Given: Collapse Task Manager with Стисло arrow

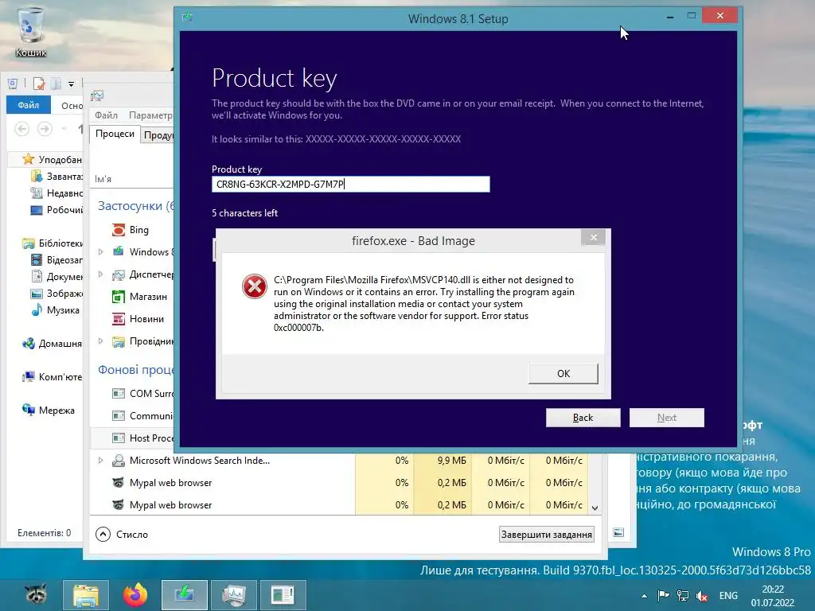Looking at the screenshot, I should tap(103, 534).
